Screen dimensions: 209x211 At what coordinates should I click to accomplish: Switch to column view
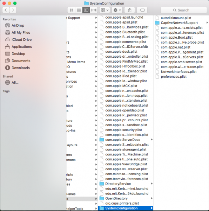[x=86, y=10]
